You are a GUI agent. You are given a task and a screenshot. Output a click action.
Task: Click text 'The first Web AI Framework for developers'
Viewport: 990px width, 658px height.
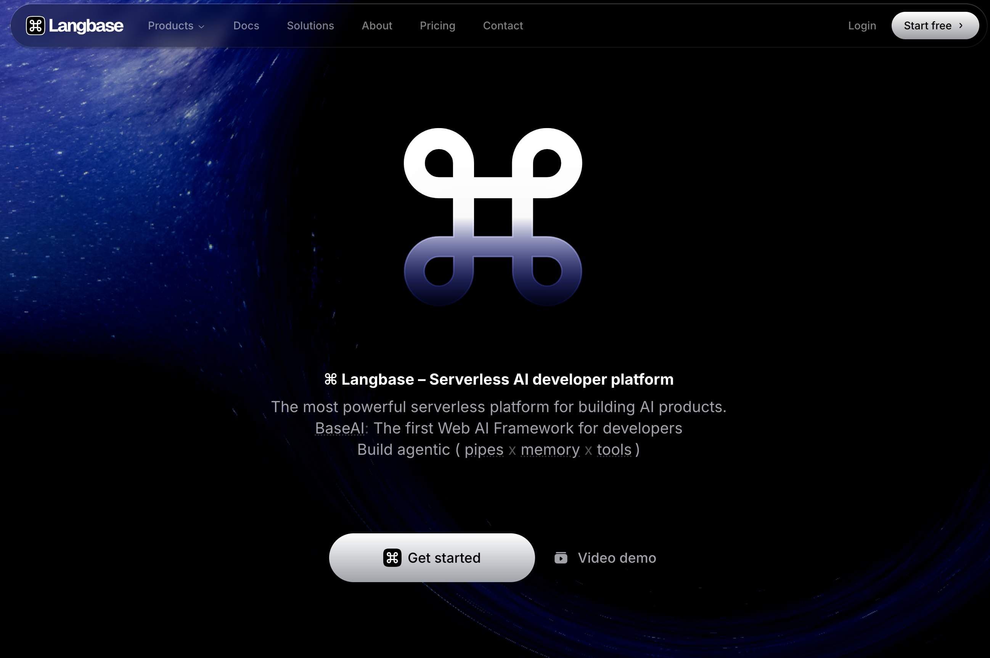click(x=527, y=428)
